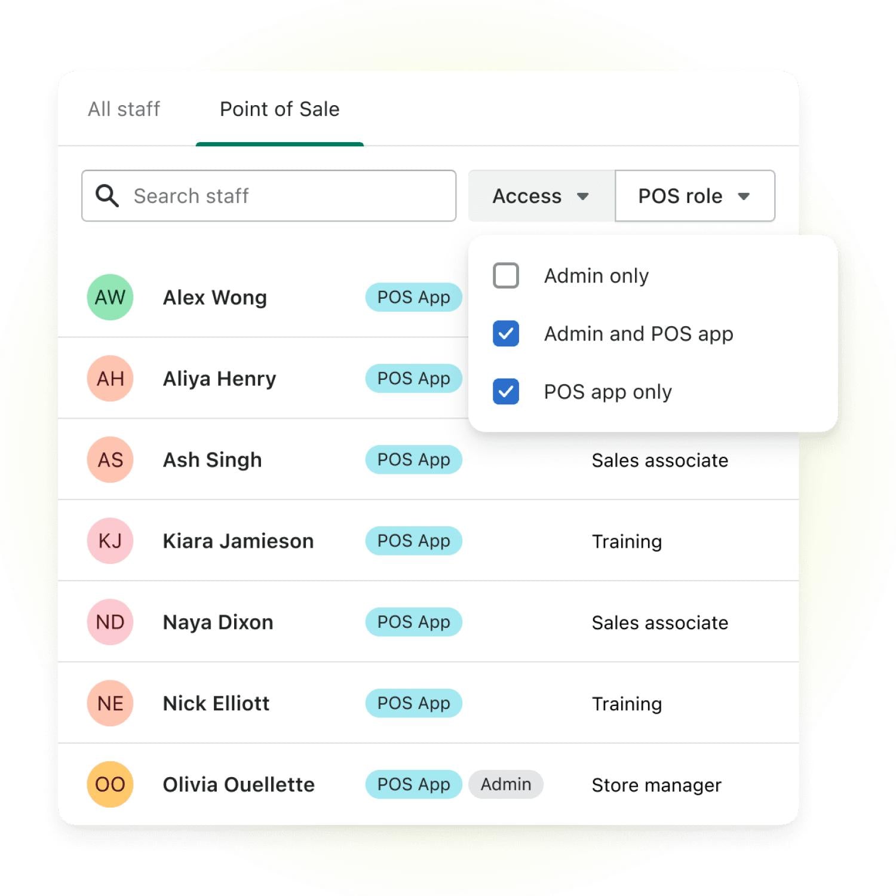The image size is (896, 896).
Task: Click Alex Wong's green AW avatar
Action: coord(110,297)
